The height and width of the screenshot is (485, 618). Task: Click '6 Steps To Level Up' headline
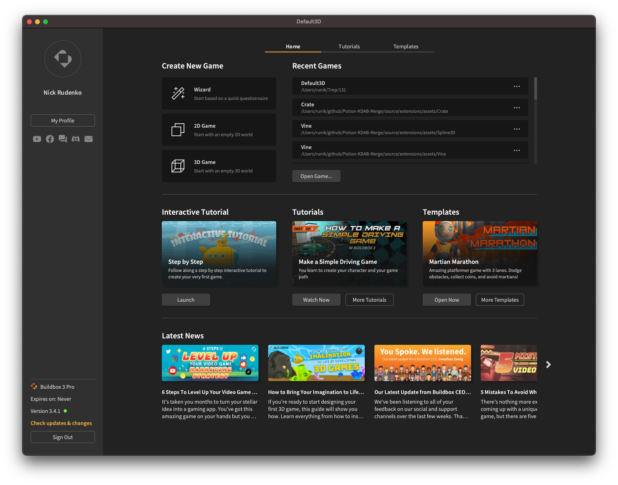209,392
